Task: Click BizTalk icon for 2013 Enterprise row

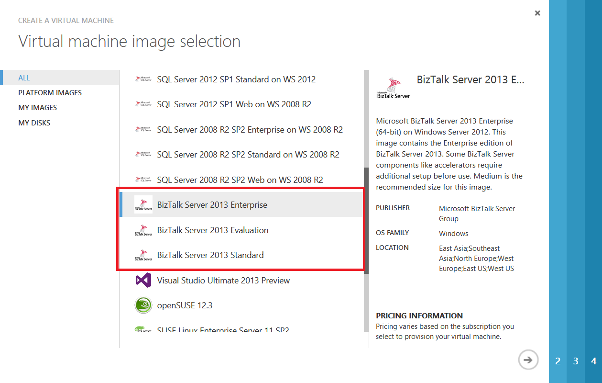Action: tap(143, 205)
